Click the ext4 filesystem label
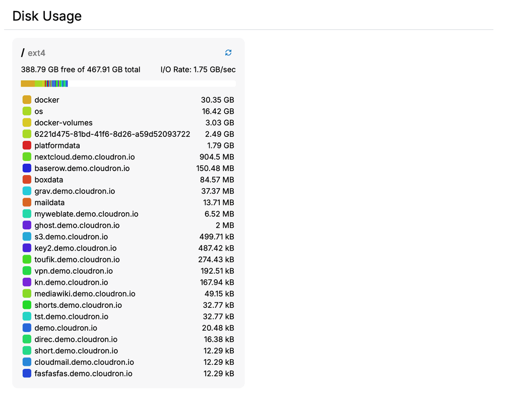The width and height of the screenshot is (516, 399). click(37, 53)
